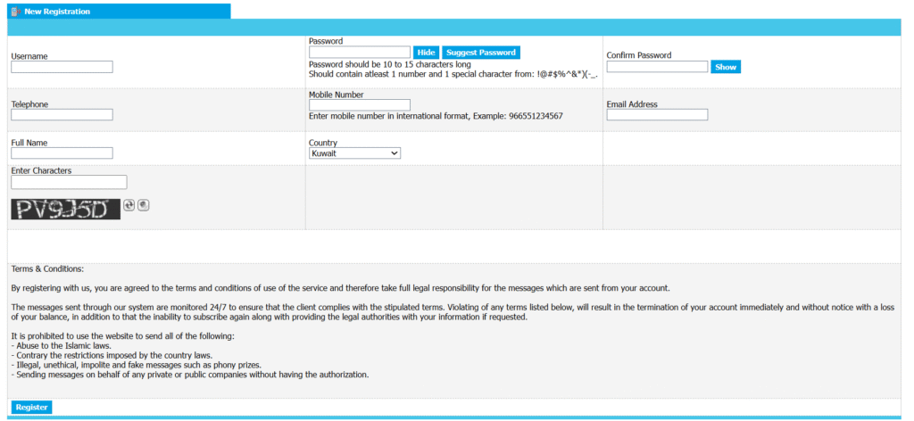This screenshot has width=914, height=421.
Task: Submit the form with the Register button
Action: (31, 408)
